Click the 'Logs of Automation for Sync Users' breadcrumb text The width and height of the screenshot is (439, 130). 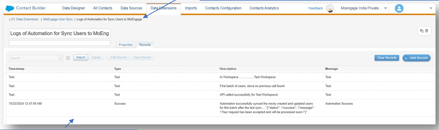click(x=109, y=19)
